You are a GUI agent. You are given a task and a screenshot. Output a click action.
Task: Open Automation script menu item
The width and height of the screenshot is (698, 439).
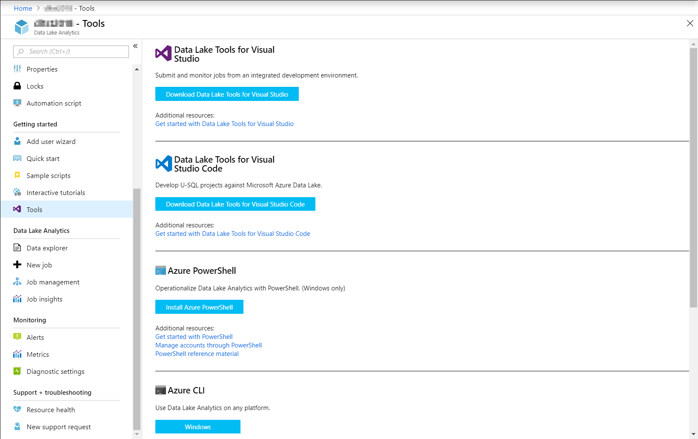click(67, 103)
